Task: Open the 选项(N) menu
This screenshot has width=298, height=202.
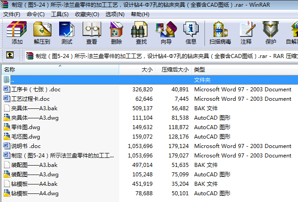Action: point(115,14)
